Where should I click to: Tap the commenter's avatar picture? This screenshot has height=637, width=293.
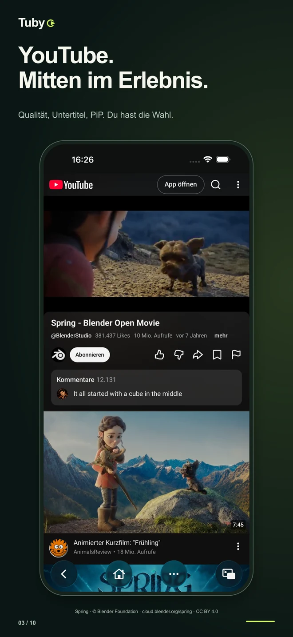point(63,394)
